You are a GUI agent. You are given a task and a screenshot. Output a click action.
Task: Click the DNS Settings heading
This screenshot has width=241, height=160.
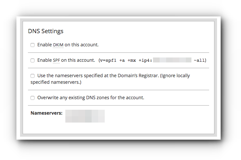pos(46,31)
